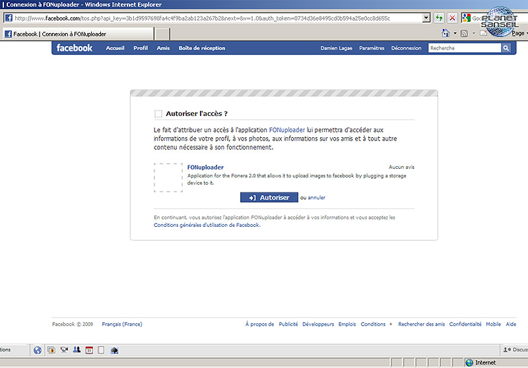Screen dimensions: 528x368
Task: Change language via Français (France) link
Action: (x=122, y=324)
